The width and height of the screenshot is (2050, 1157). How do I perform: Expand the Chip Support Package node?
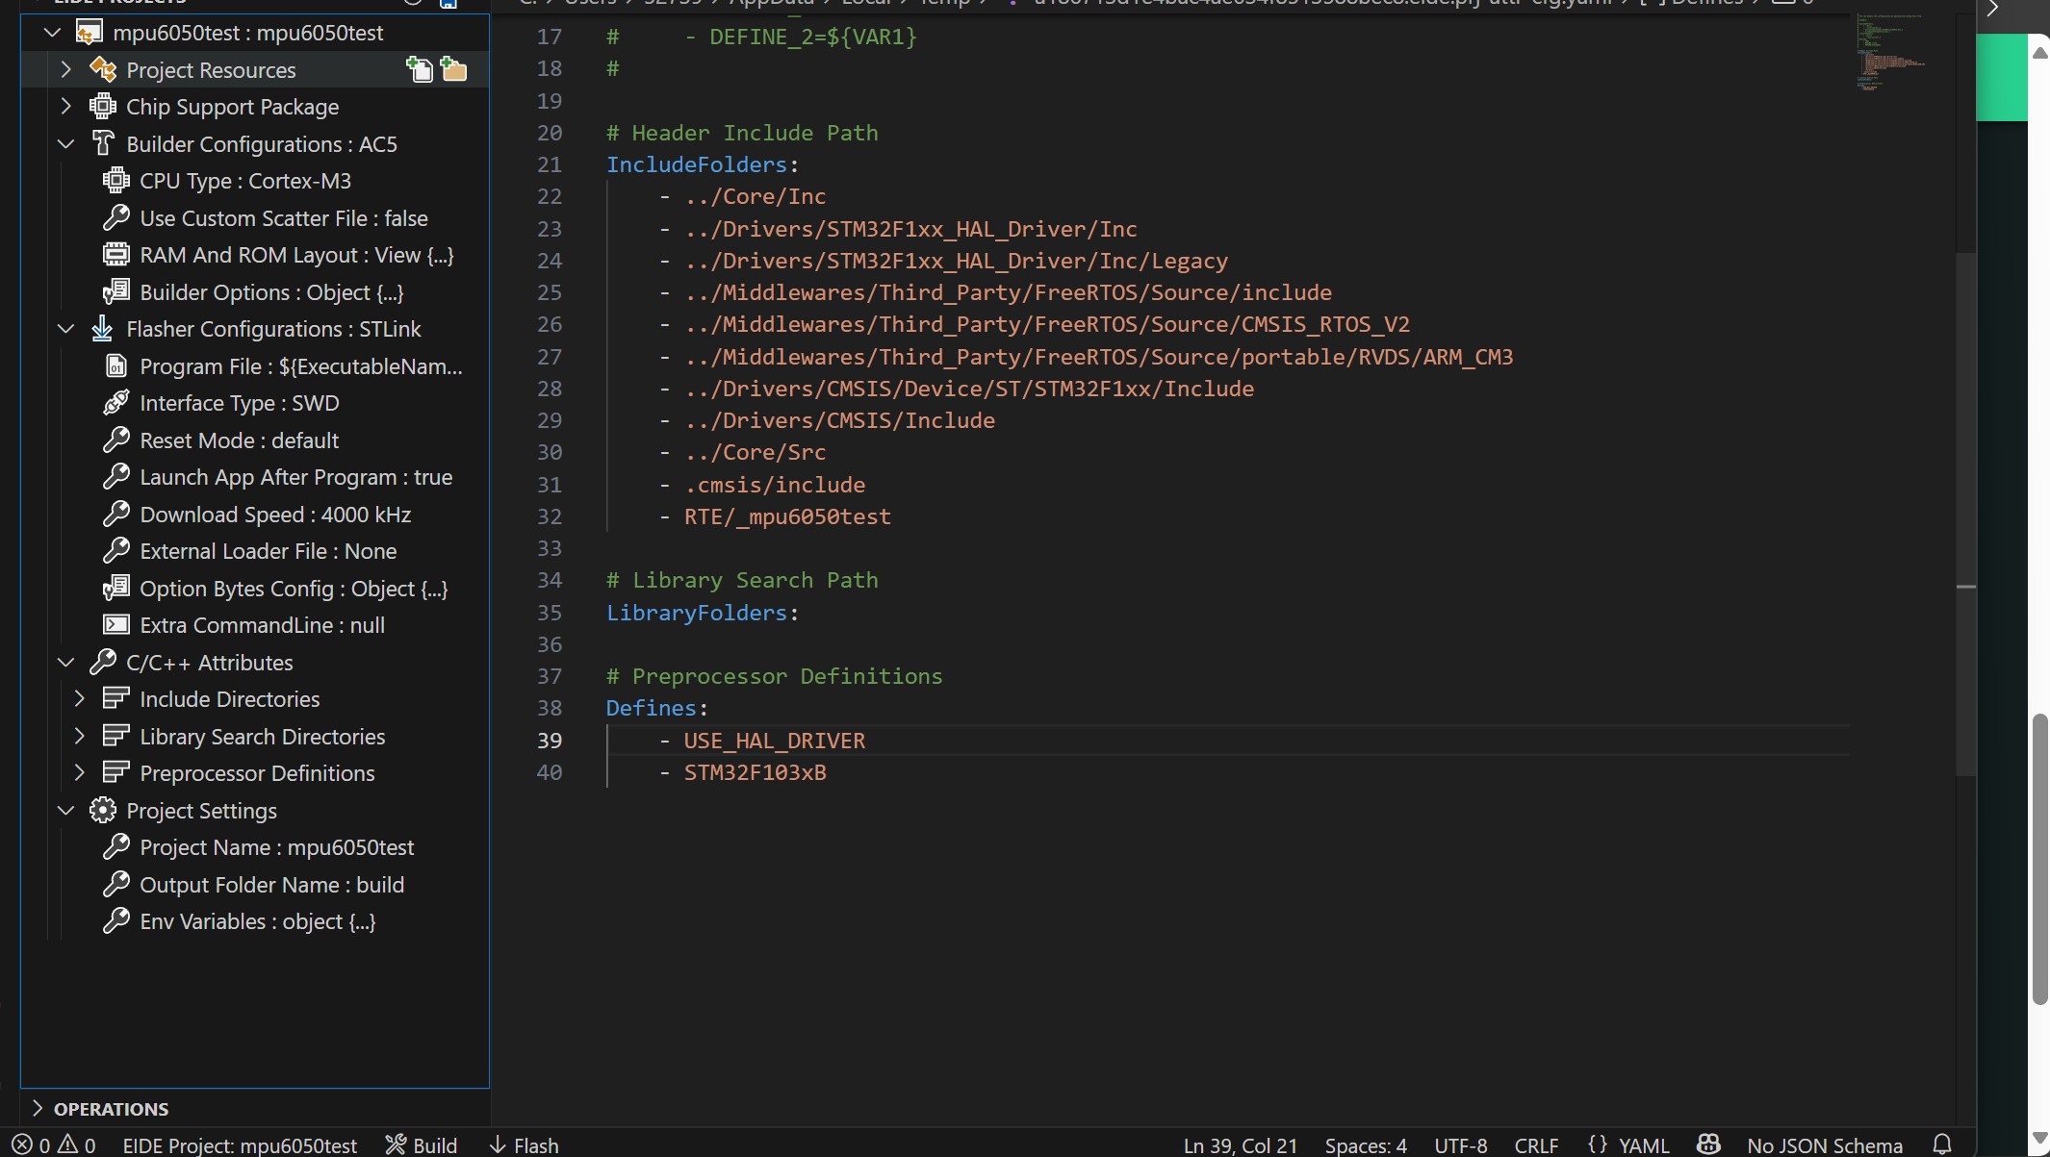[x=66, y=106]
